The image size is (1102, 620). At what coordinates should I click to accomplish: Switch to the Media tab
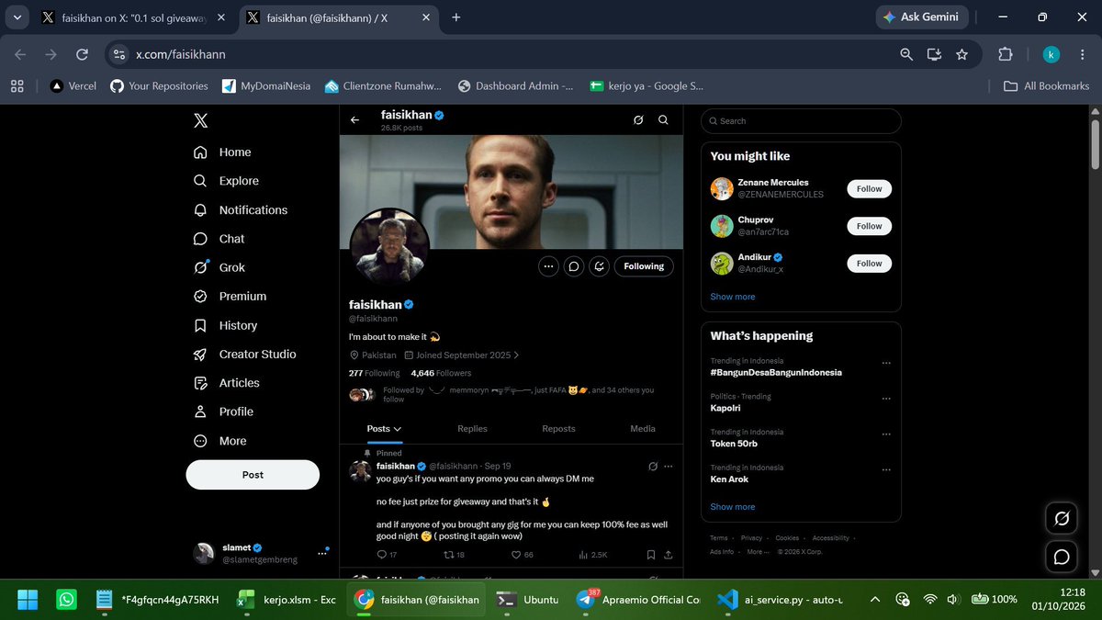tap(643, 429)
